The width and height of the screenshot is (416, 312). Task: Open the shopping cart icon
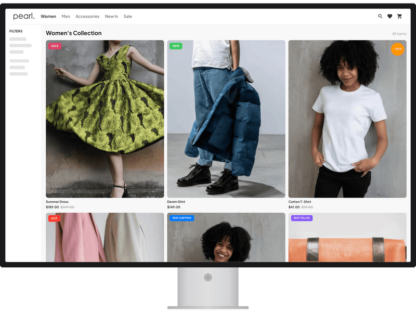click(400, 16)
